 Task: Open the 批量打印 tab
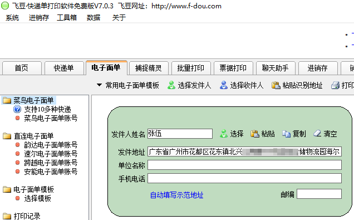click(191, 68)
